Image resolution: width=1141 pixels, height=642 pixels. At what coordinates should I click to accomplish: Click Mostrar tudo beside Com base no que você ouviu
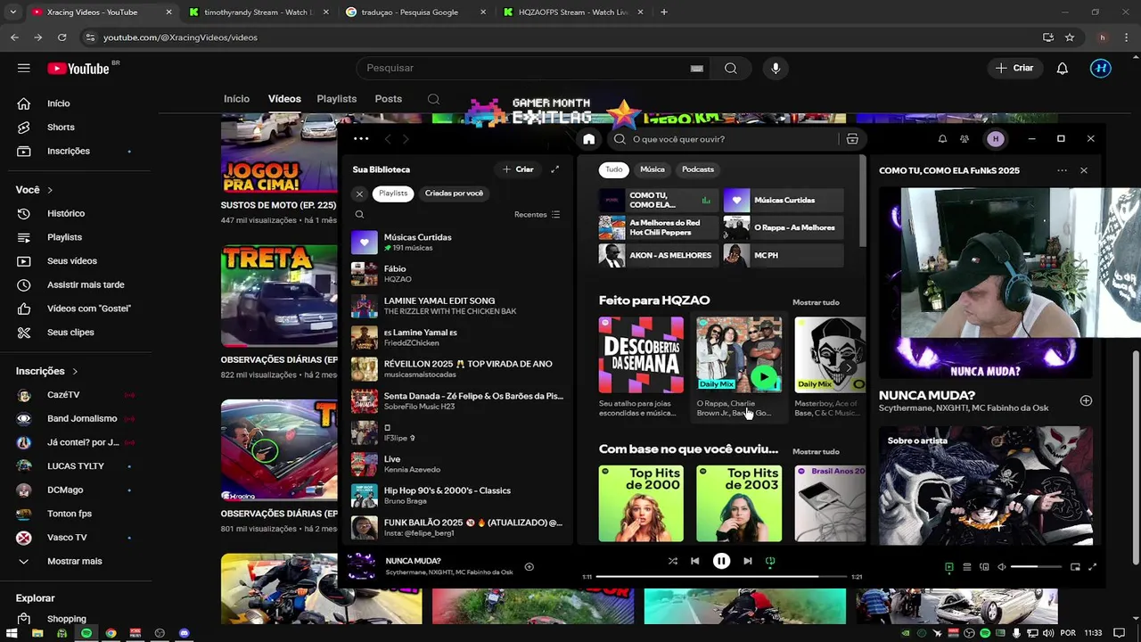(816, 451)
